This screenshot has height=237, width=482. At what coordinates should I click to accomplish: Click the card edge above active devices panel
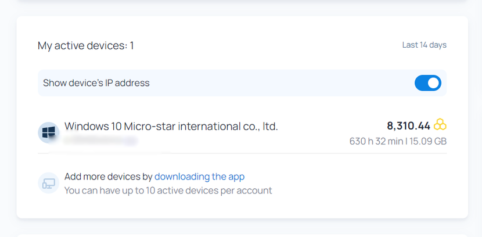point(242,1)
